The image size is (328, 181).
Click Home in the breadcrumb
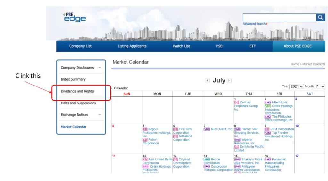(295, 64)
